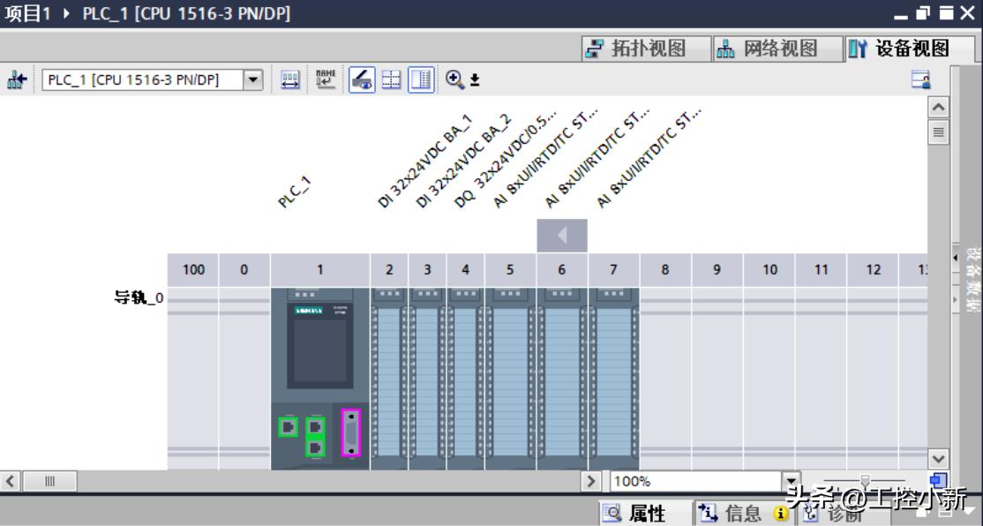Click slot header 8

[x=665, y=269]
